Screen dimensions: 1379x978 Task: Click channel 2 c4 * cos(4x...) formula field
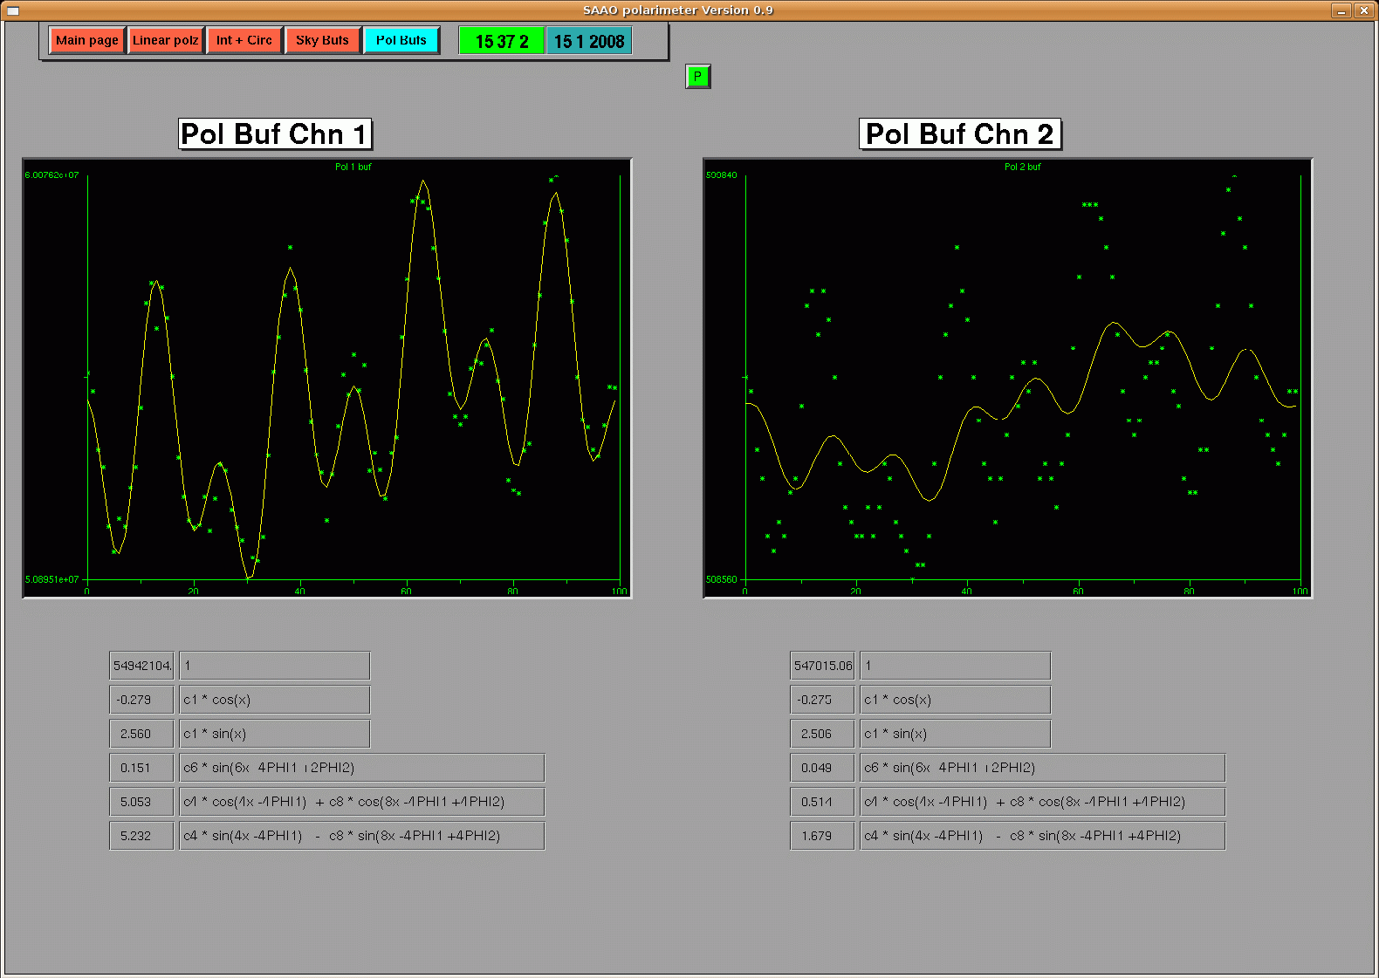pos(1043,802)
